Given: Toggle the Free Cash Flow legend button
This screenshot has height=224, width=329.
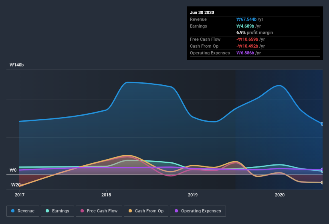Looking at the screenshot, I should tap(99, 211).
